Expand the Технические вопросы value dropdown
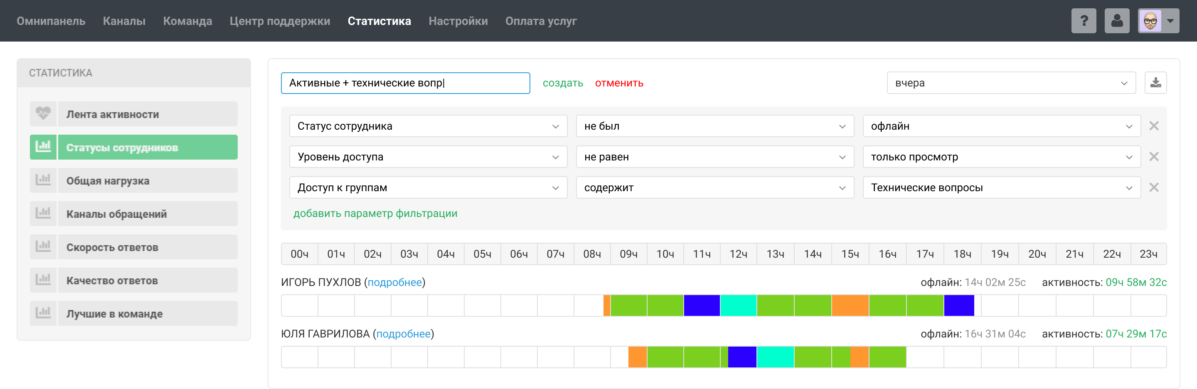The height and width of the screenshot is (389, 1197). coord(1001,188)
